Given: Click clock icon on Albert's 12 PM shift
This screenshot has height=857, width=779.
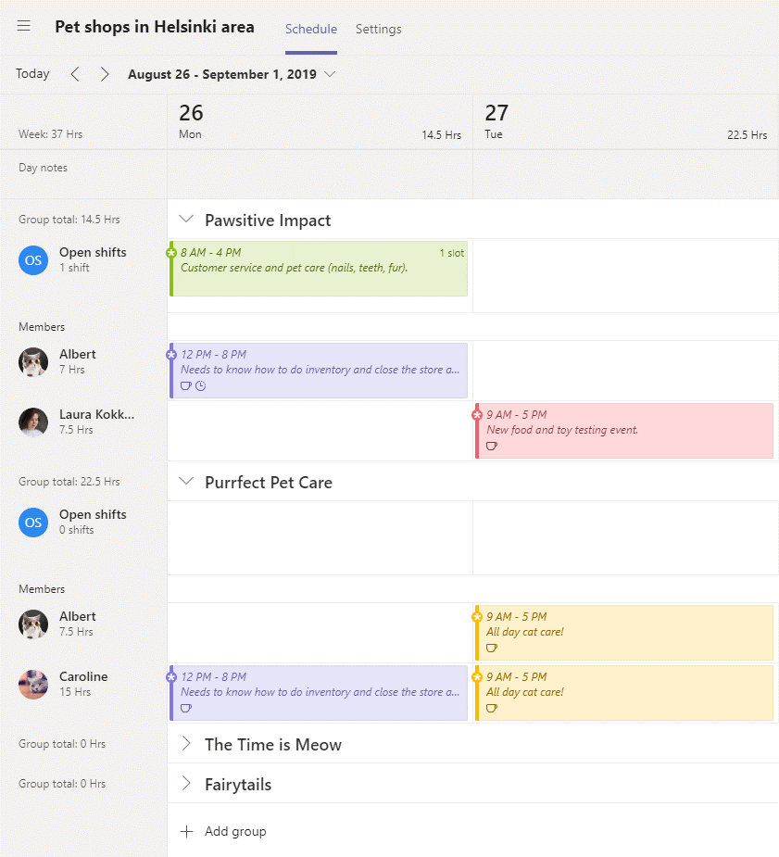Looking at the screenshot, I should (x=201, y=385).
